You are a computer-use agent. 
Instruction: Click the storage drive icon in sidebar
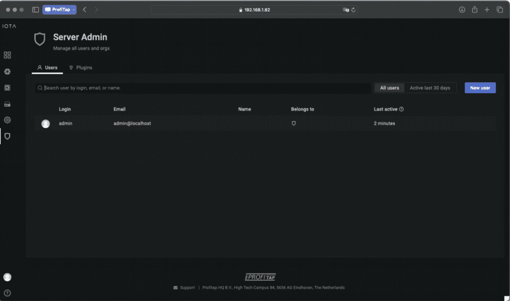click(7, 104)
